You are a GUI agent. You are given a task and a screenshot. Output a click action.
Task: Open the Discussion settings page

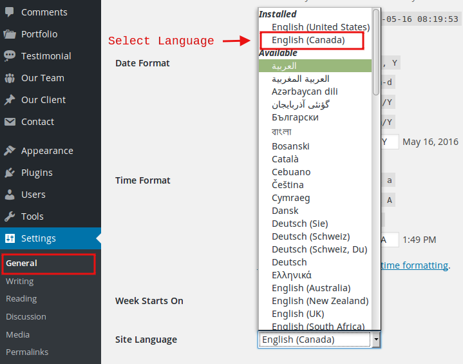tap(26, 316)
